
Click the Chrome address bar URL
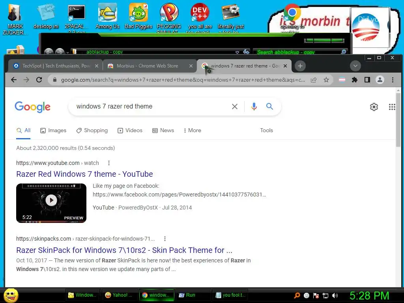point(183,80)
